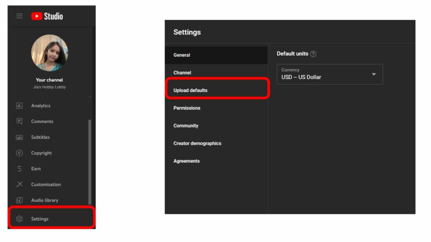Select the Customisation wand icon

coord(19,184)
